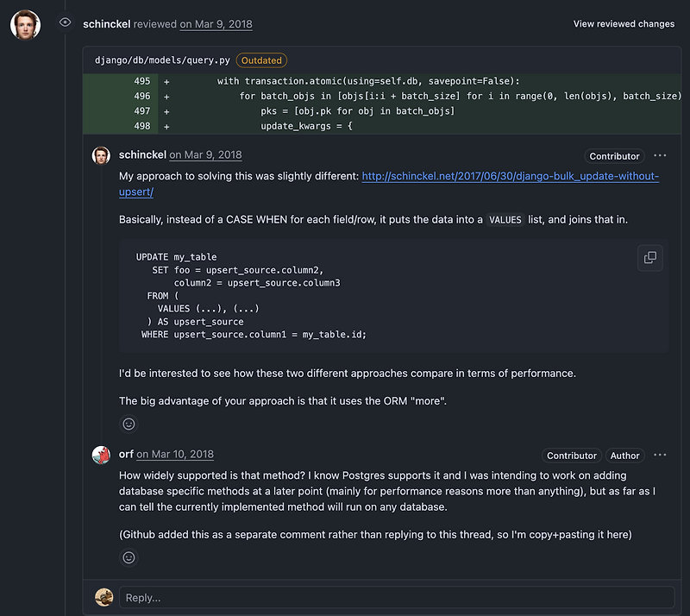Open options menu on schinckel's comment

click(660, 155)
